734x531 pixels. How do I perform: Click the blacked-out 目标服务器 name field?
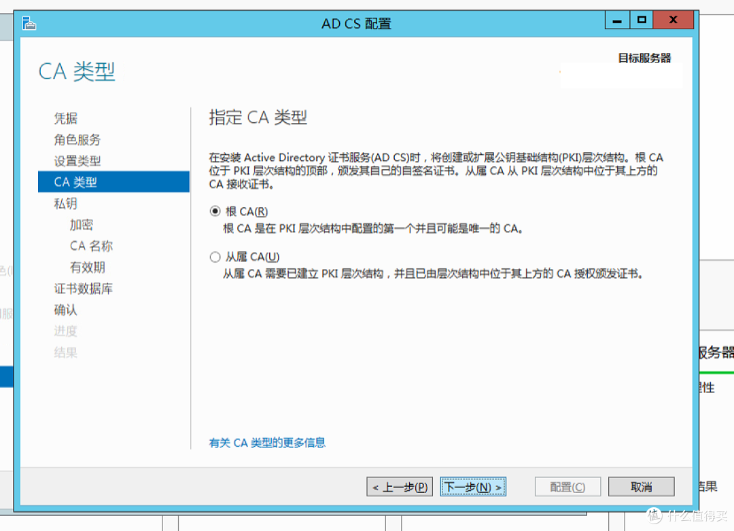point(621,75)
